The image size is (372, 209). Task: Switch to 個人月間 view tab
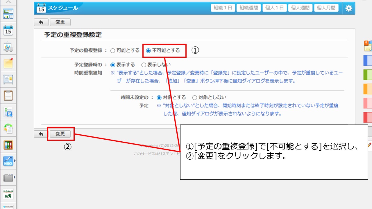tap(326, 8)
